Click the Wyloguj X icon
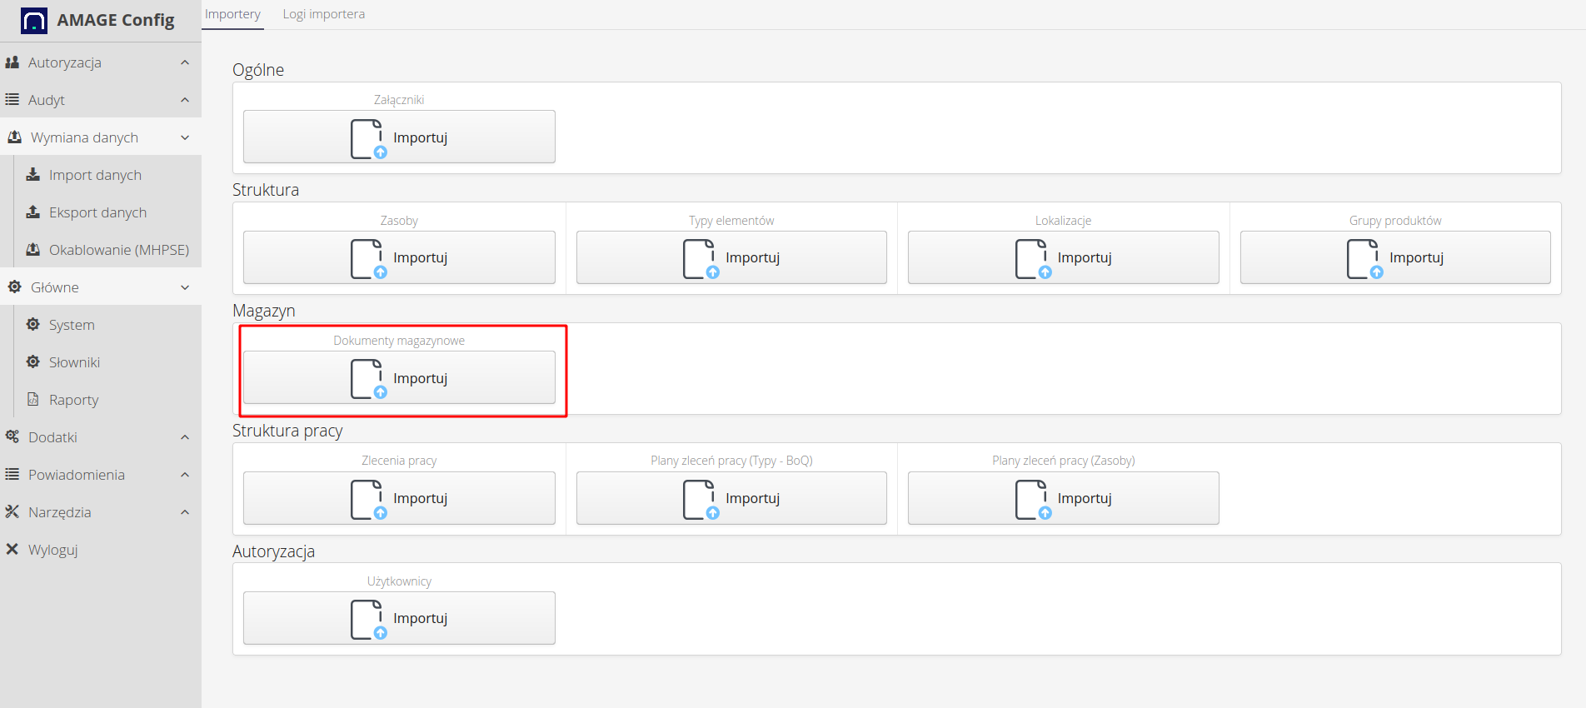Screen dimensions: 1586x708 point(12,550)
